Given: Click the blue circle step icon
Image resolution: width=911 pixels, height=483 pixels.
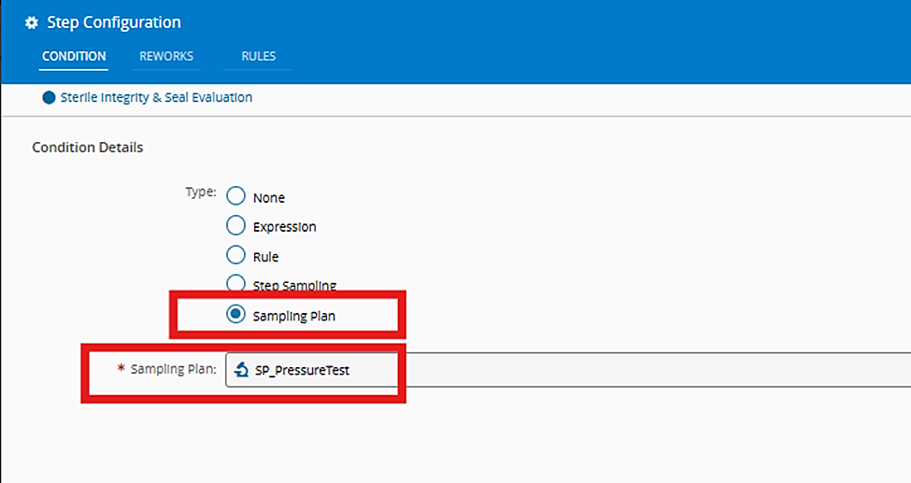Looking at the screenshot, I should (x=49, y=97).
